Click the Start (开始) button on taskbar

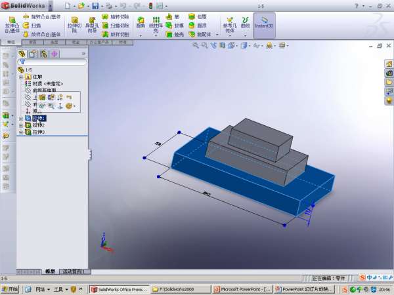point(10,289)
